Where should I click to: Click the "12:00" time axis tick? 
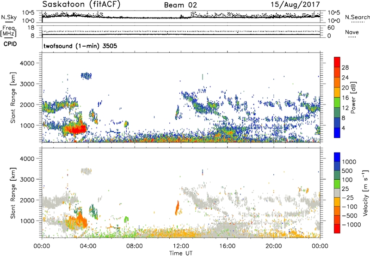(x=181, y=246)
